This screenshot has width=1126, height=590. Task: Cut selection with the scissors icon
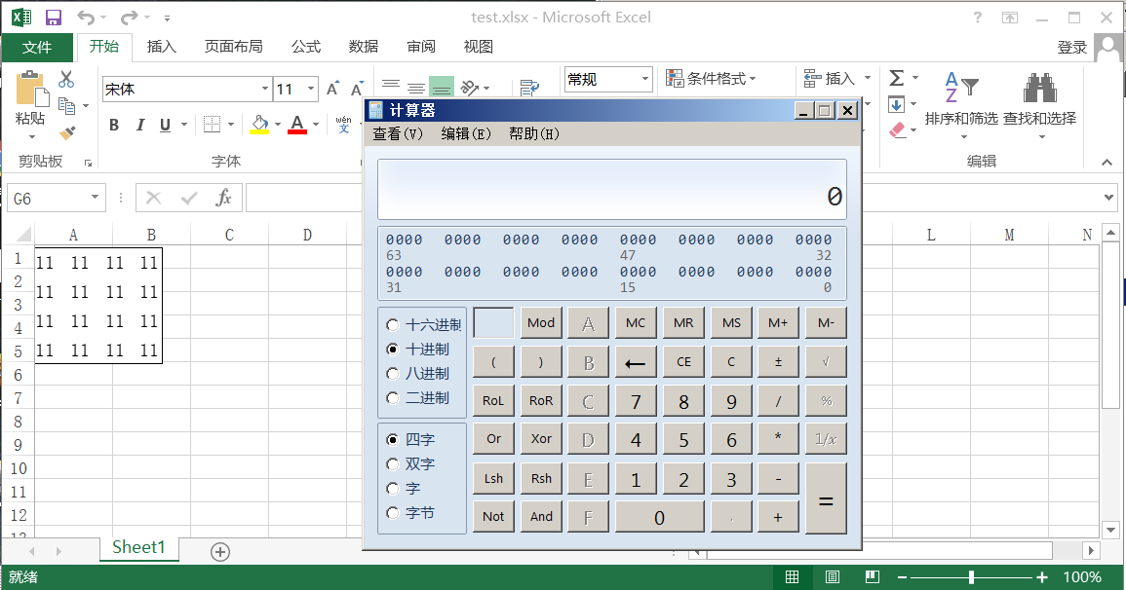coord(66,79)
